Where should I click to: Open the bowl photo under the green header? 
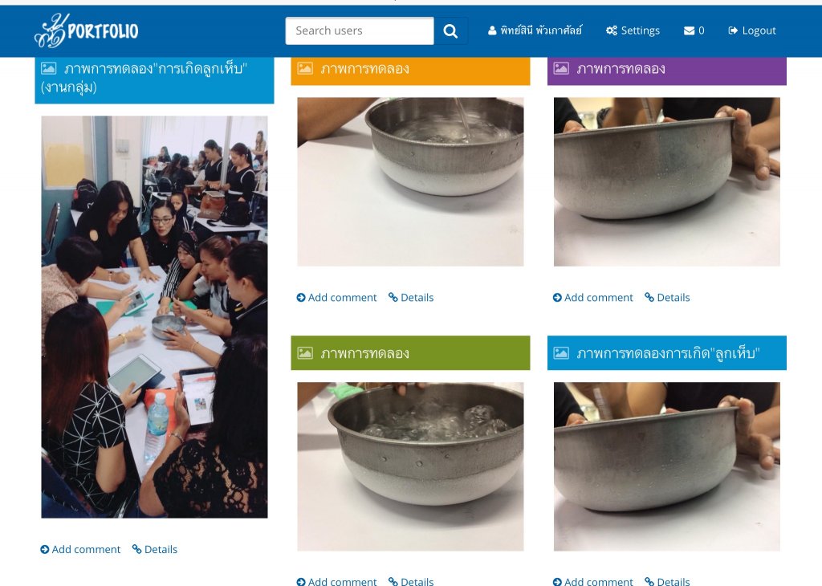click(410, 466)
